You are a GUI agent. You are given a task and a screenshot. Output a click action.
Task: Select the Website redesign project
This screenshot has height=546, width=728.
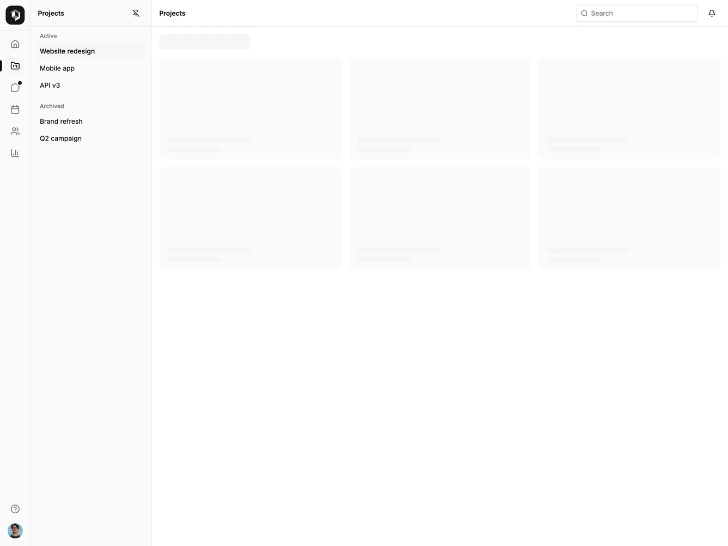[91, 51]
